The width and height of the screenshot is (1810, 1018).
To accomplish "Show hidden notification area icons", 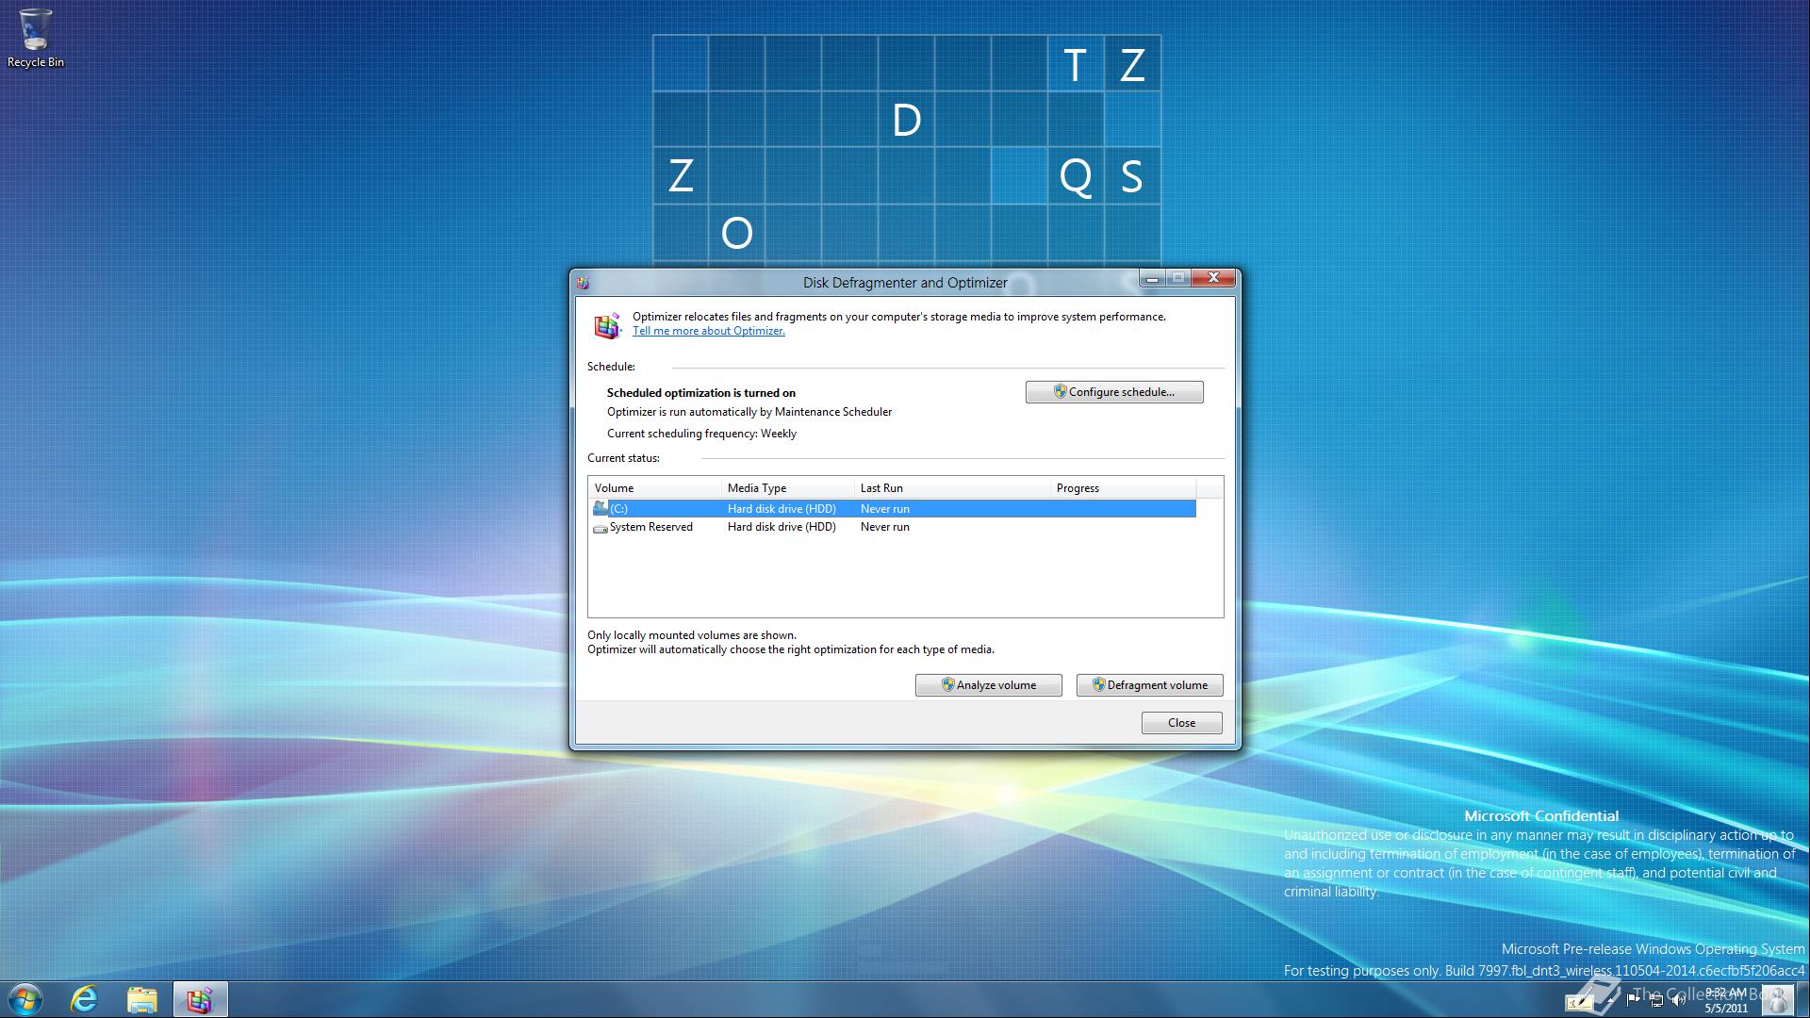I will click(x=1610, y=1001).
